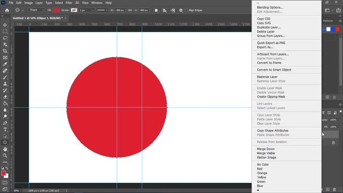Select the Eyedropper tool
343x193 pixels.
(5, 64)
